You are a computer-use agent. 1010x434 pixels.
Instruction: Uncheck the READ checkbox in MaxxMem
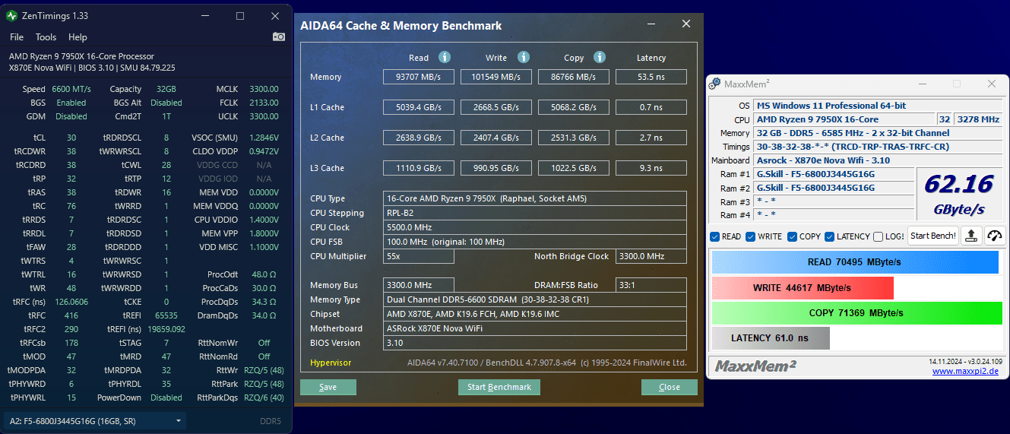714,236
